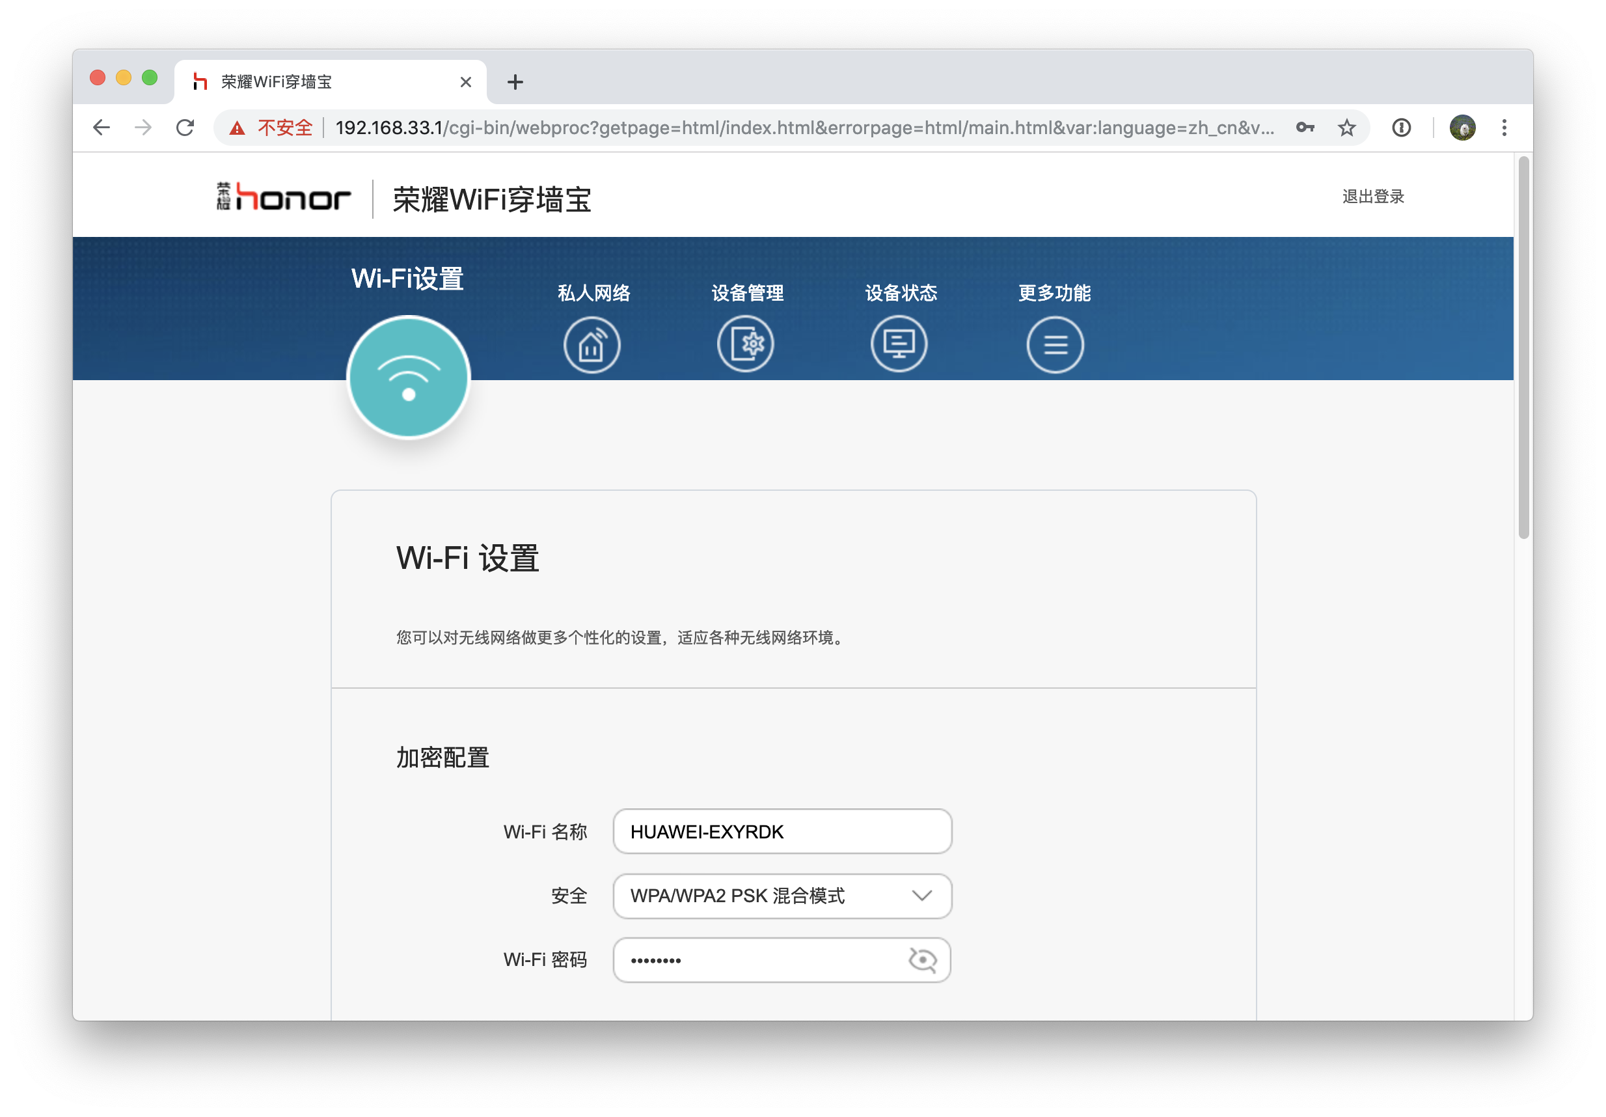This screenshot has width=1606, height=1117.
Task: Click the Wi-Fi 密码 password field
Action: click(782, 960)
